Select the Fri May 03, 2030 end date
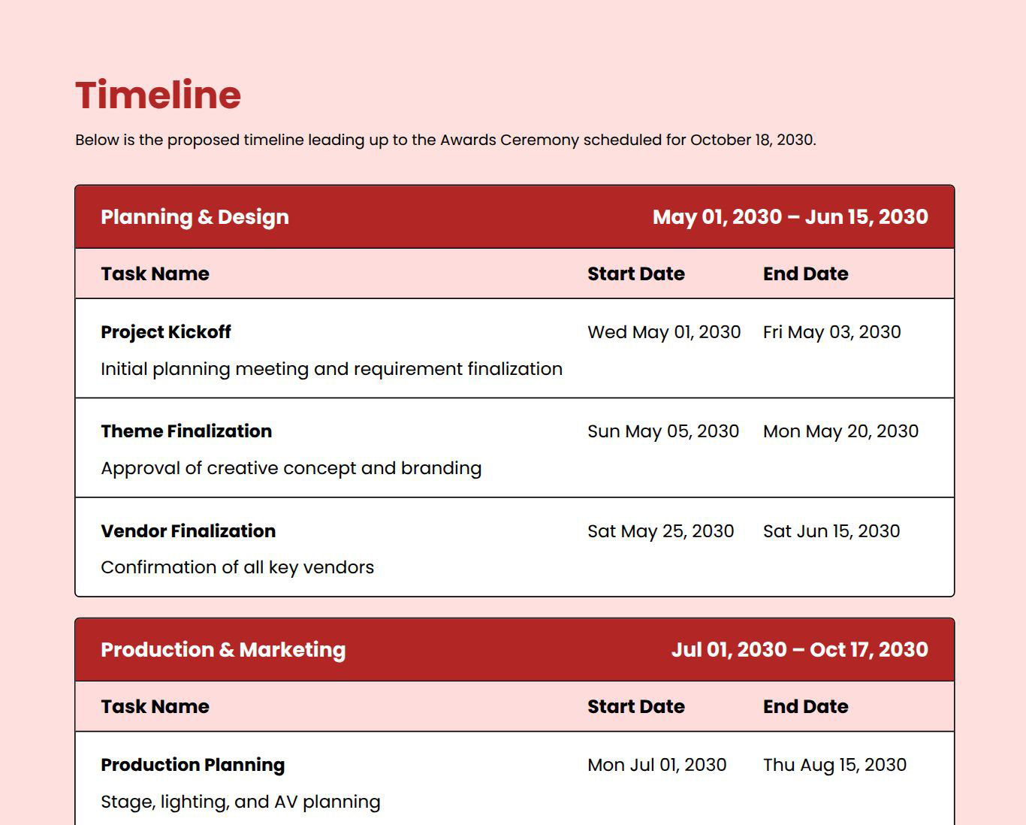This screenshot has width=1026, height=825. coord(831,332)
